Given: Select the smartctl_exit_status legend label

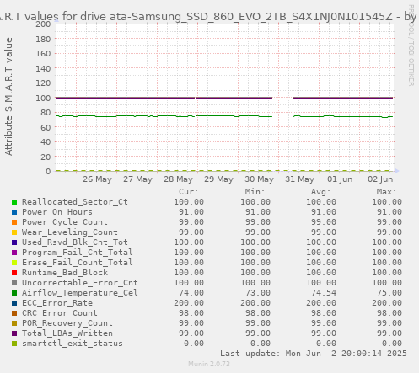Looking at the screenshot, I should click(x=73, y=344).
